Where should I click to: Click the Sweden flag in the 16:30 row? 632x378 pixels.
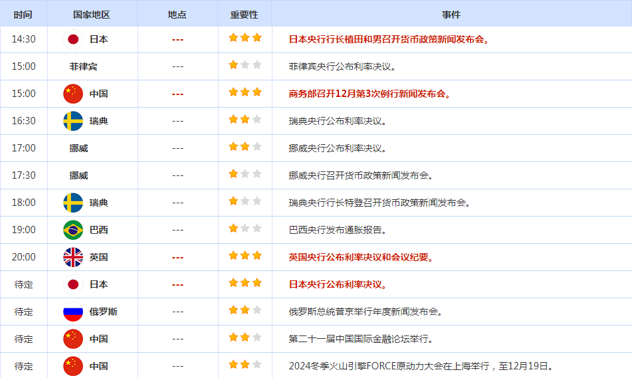73,121
